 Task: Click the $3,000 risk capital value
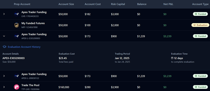pos(115,14)
